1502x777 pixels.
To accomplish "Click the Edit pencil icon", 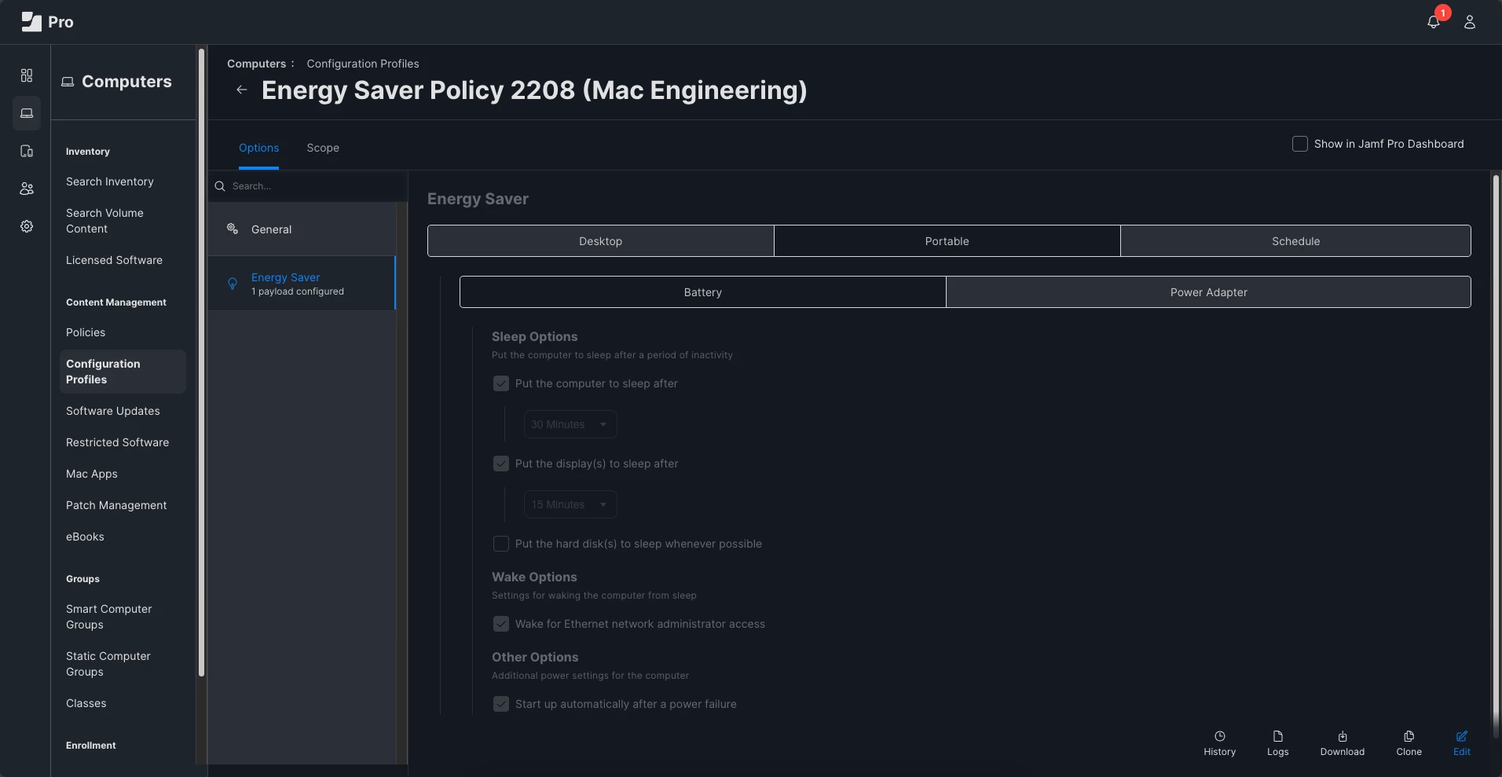I will tap(1462, 736).
